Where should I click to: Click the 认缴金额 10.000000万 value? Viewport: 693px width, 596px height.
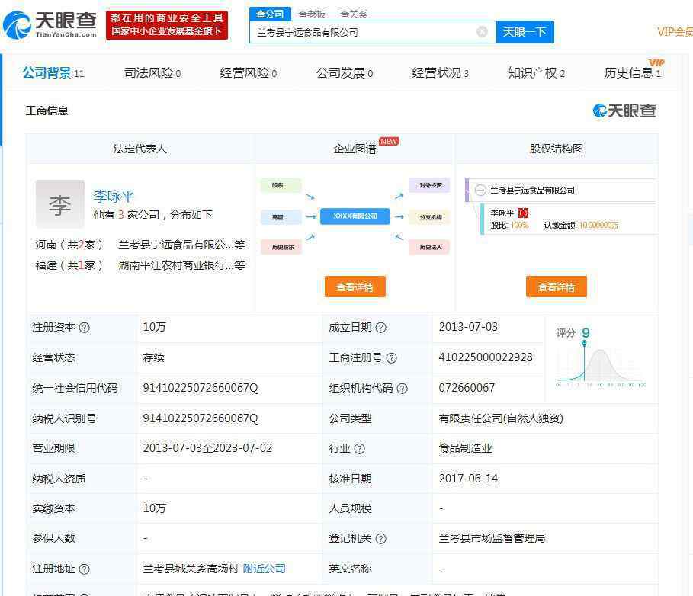pyautogui.click(x=598, y=226)
